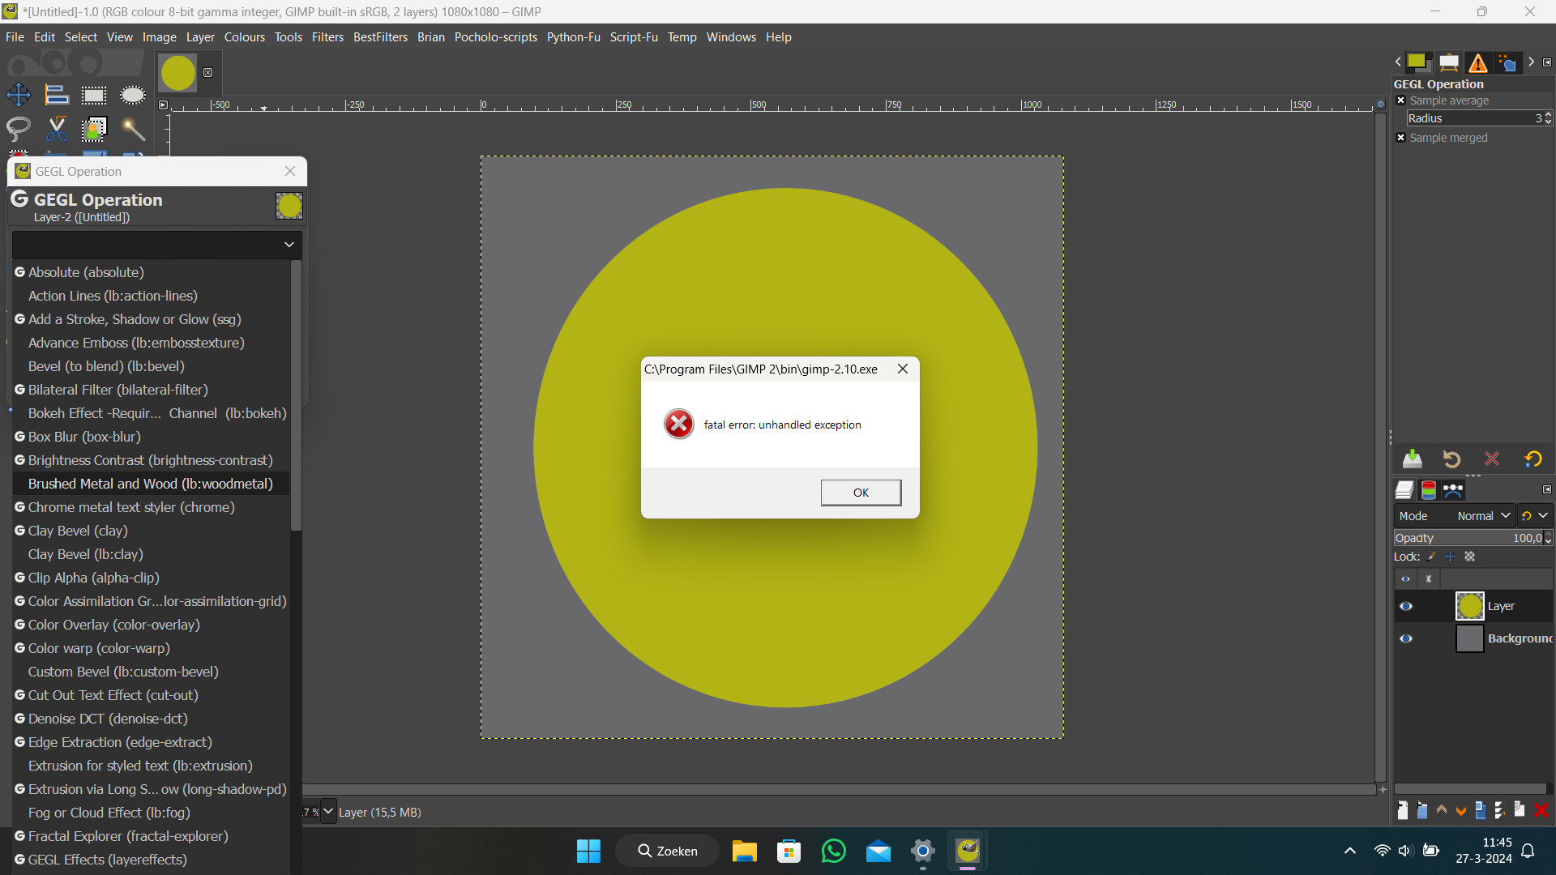
Task: Open the Colours menu
Action: (x=244, y=37)
